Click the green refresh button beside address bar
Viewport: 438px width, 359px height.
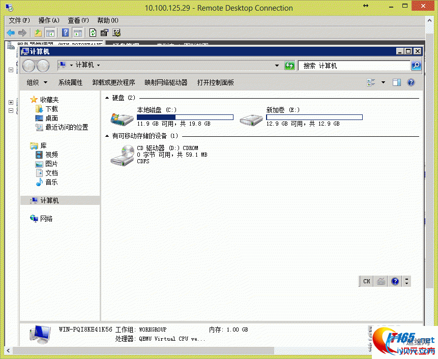[x=289, y=66]
